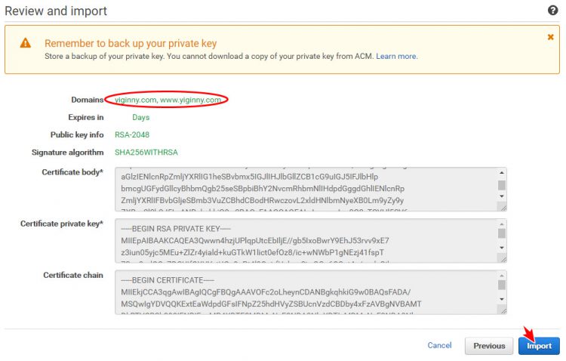Image resolution: width=566 pixels, height=361 pixels.
Task: Cancel the certificate import
Action: [439, 345]
